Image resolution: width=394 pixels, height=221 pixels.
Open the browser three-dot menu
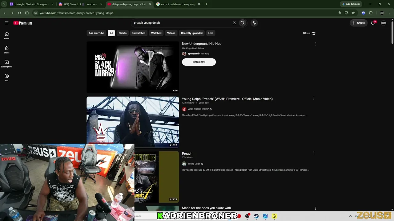pos(389,13)
